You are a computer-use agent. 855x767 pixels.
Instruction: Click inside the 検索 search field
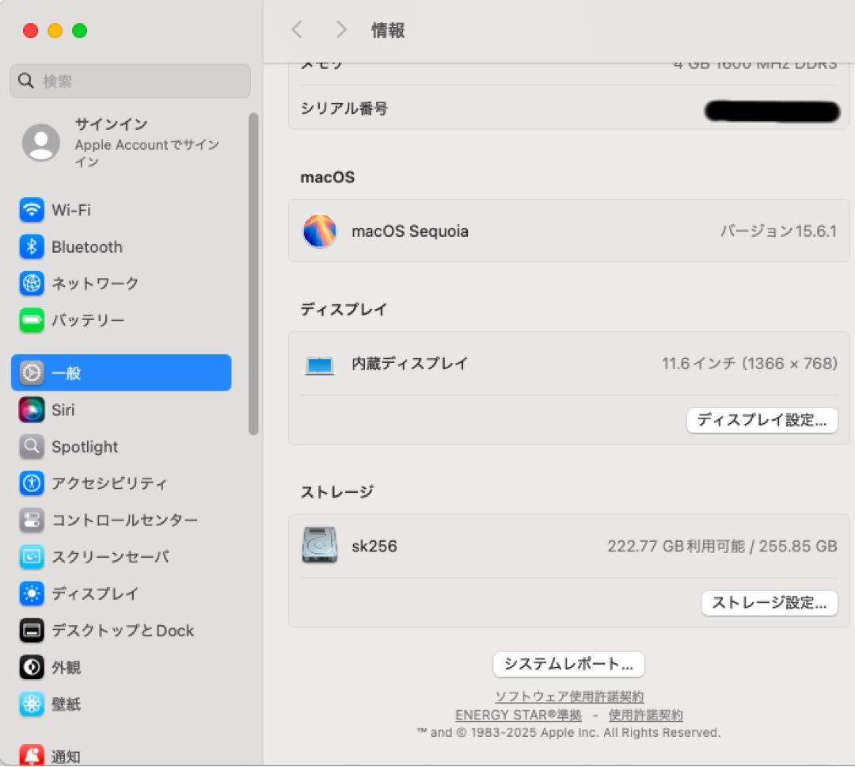[x=129, y=81]
